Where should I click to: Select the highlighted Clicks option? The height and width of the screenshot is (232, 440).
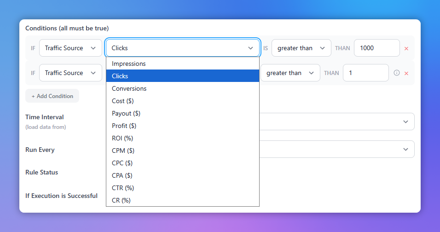pos(183,76)
